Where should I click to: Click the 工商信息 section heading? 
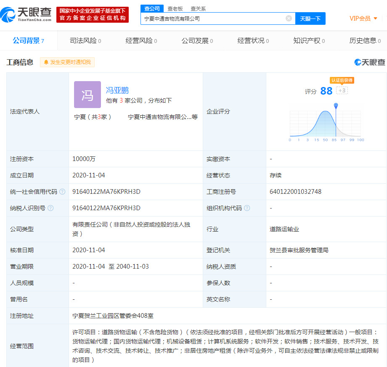[x=20, y=62]
